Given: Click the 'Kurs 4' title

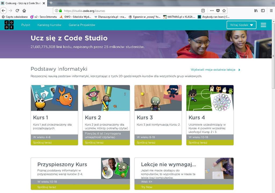Looking at the screenshot, I should pyautogui.click(x=197, y=117).
